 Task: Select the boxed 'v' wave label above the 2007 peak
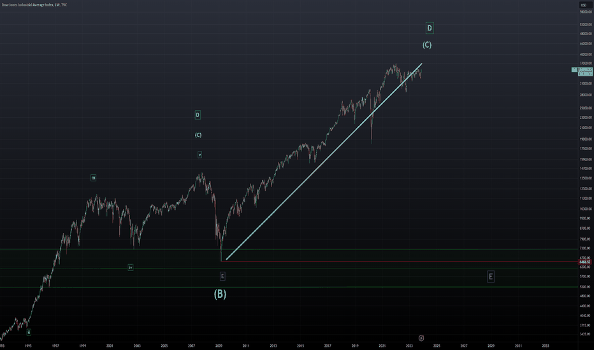point(199,155)
